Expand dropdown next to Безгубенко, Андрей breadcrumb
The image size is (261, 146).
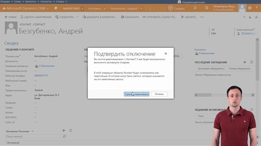[x=141, y=9]
